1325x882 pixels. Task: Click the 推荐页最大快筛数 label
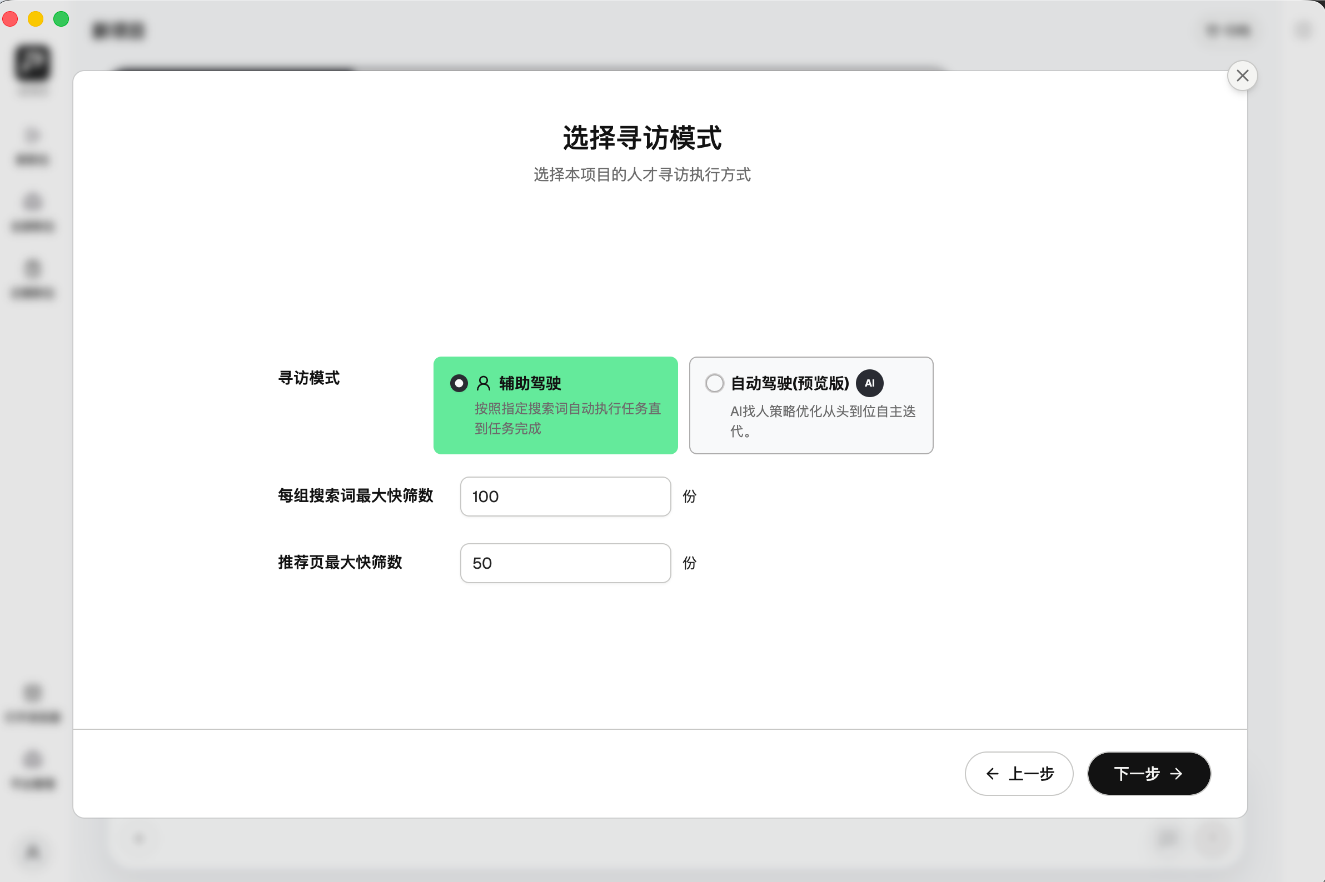point(340,562)
